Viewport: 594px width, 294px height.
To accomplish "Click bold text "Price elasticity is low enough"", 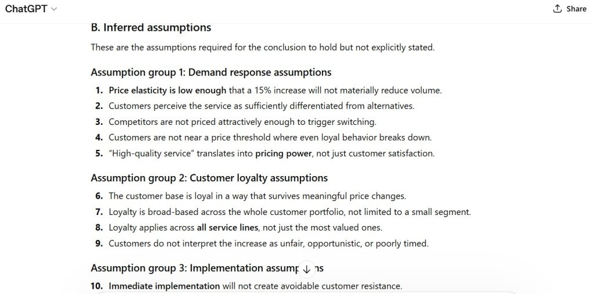I will [x=167, y=90].
